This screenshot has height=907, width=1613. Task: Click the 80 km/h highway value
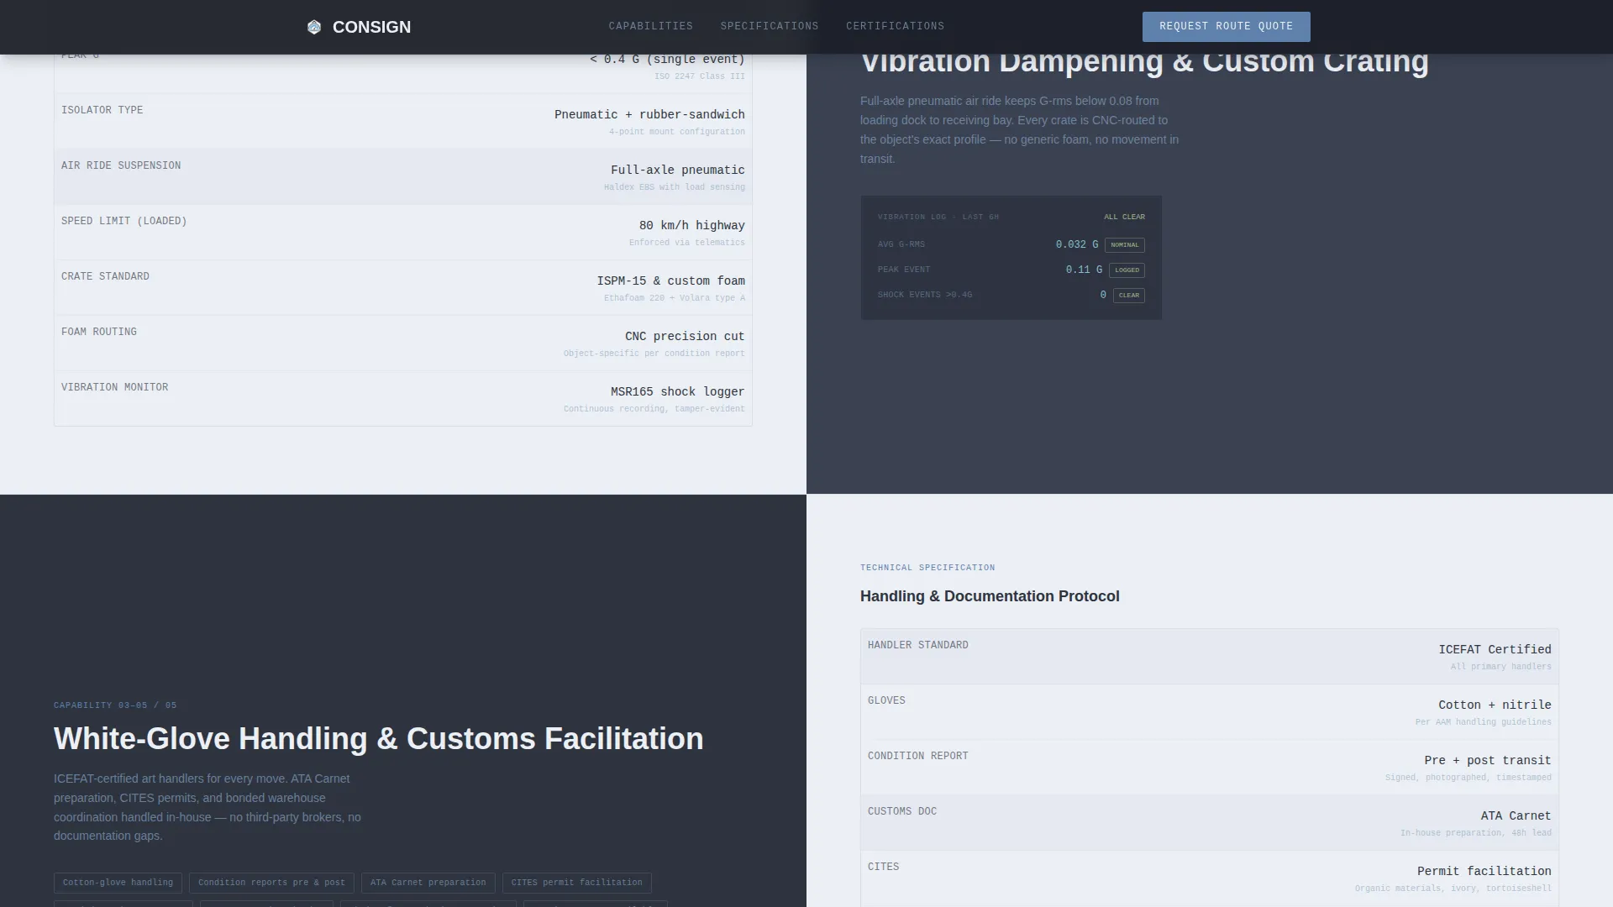(691, 225)
